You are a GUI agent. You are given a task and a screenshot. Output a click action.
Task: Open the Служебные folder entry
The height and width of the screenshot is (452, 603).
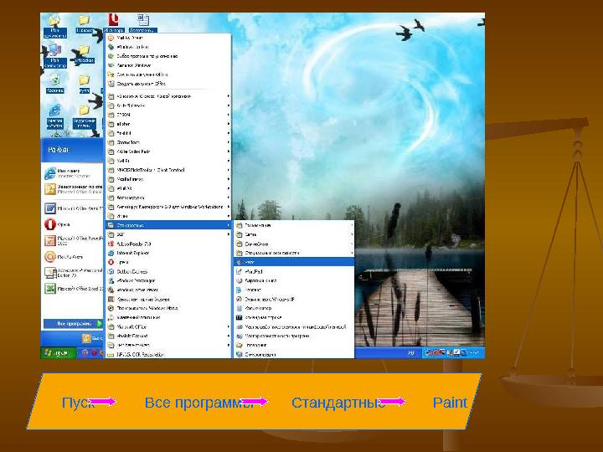click(x=293, y=244)
